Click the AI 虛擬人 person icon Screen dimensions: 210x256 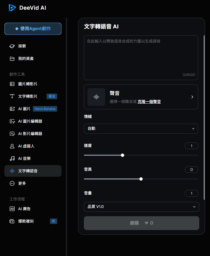pyautogui.click(x=12, y=146)
